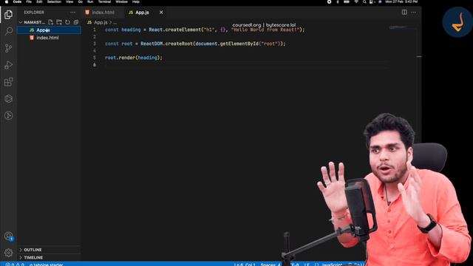Click App.js in the breadcrumb path
The width and height of the screenshot is (473, 266).
point(101,22)
